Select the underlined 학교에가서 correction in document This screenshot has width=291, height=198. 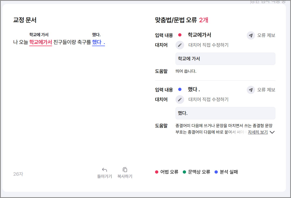click(41, 42)
